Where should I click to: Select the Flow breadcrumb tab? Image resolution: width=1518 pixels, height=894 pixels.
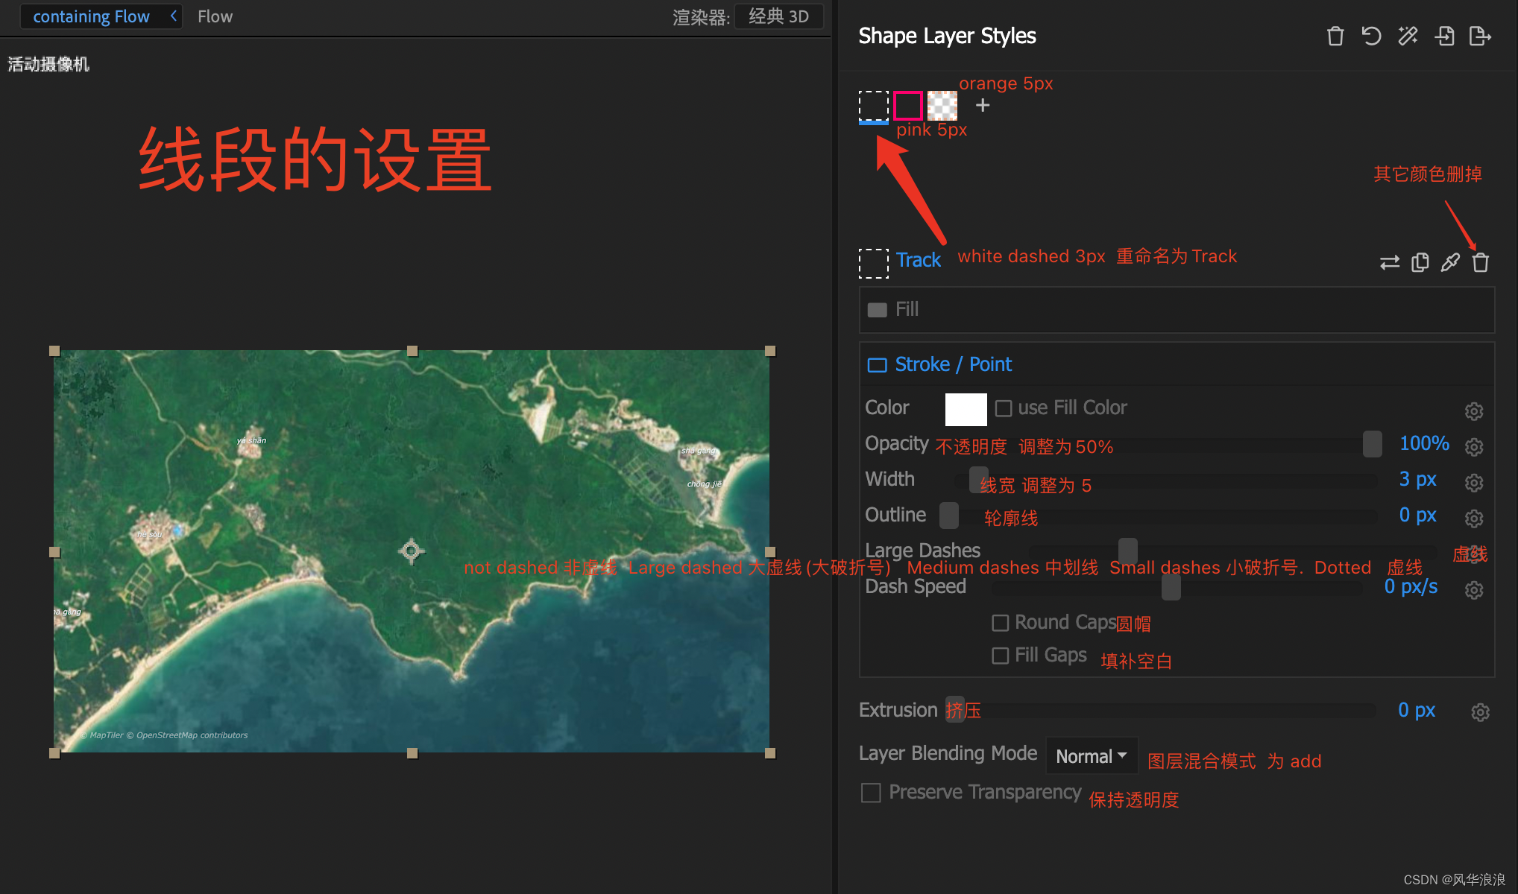(x=215, y=16)
